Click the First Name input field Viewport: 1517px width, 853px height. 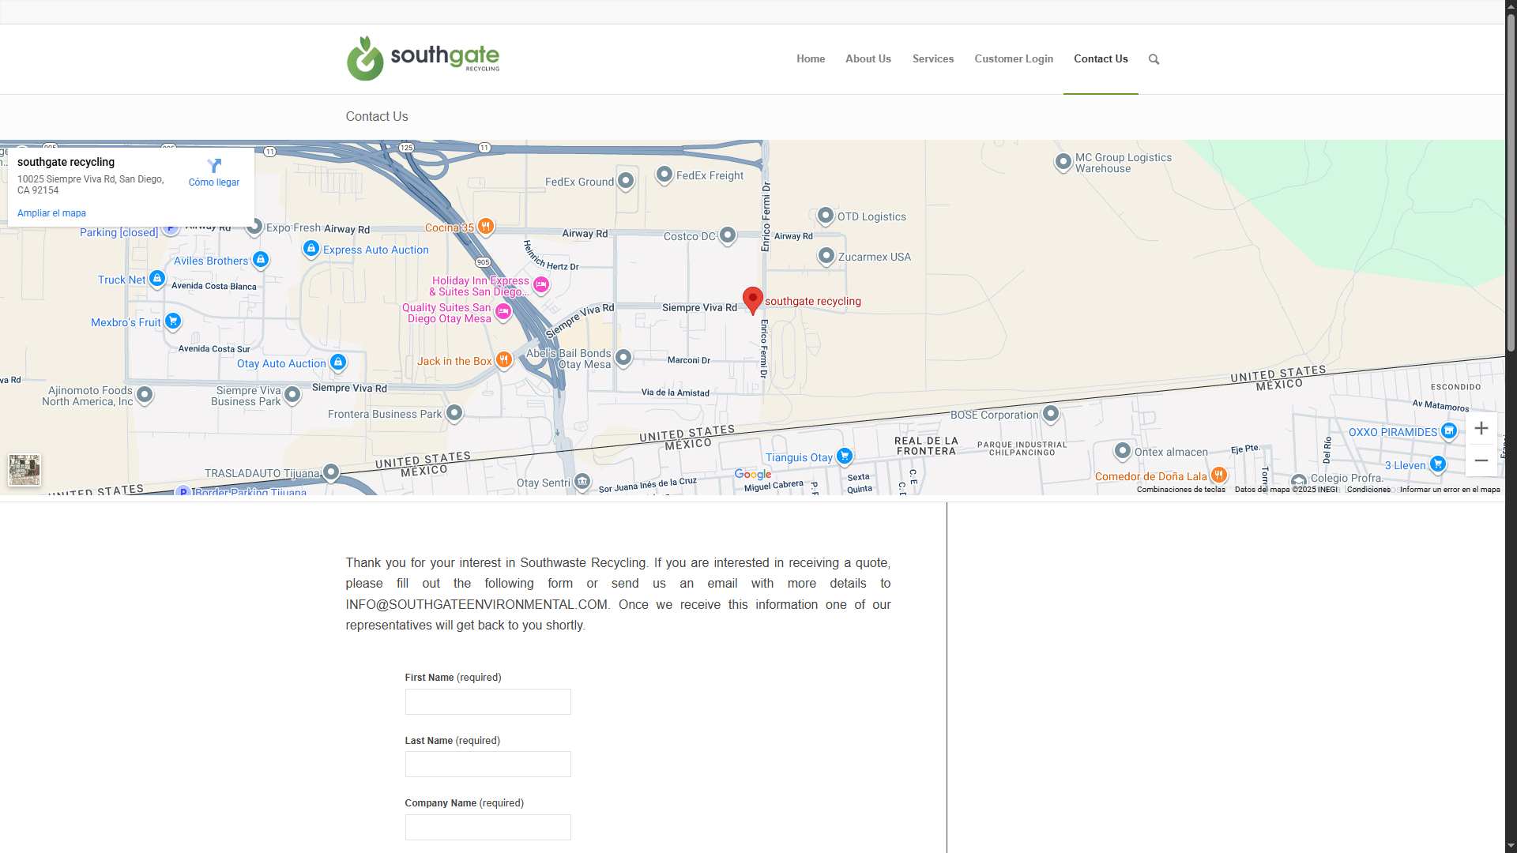[487, 702]
